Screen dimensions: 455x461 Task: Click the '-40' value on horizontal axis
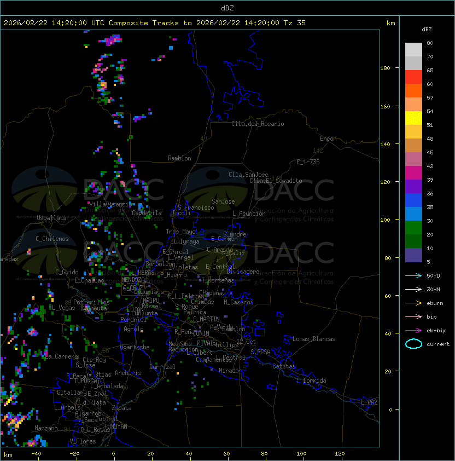36,454
